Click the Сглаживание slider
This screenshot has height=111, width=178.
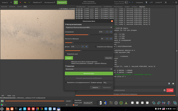88,35
